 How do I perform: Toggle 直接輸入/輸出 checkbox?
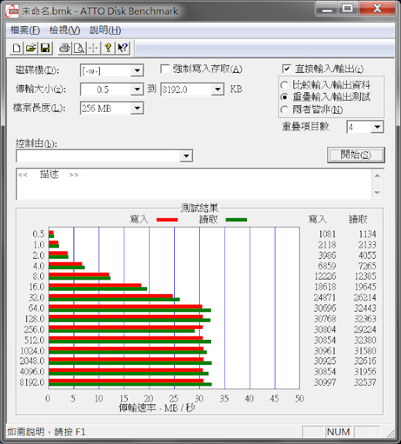coord(287,69)
